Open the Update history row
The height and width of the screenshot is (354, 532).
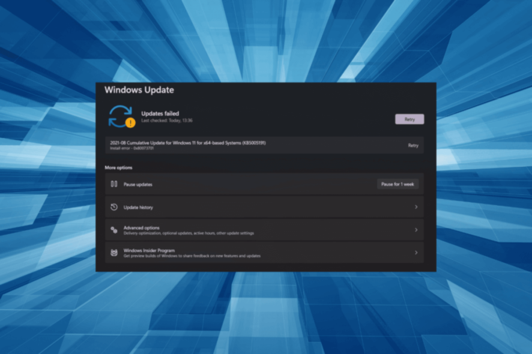[264, 207]
